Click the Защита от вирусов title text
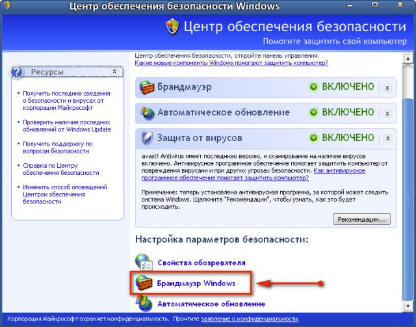 coord(200,138)
